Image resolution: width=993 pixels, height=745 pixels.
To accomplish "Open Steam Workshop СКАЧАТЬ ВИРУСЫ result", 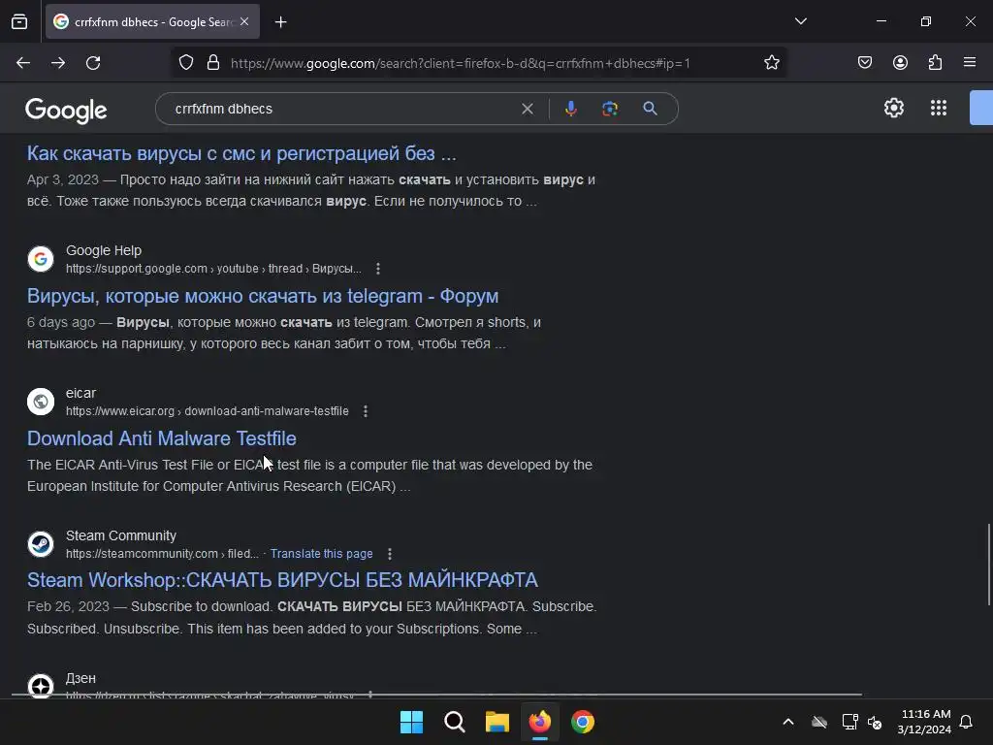I will [x=282, y=580].
